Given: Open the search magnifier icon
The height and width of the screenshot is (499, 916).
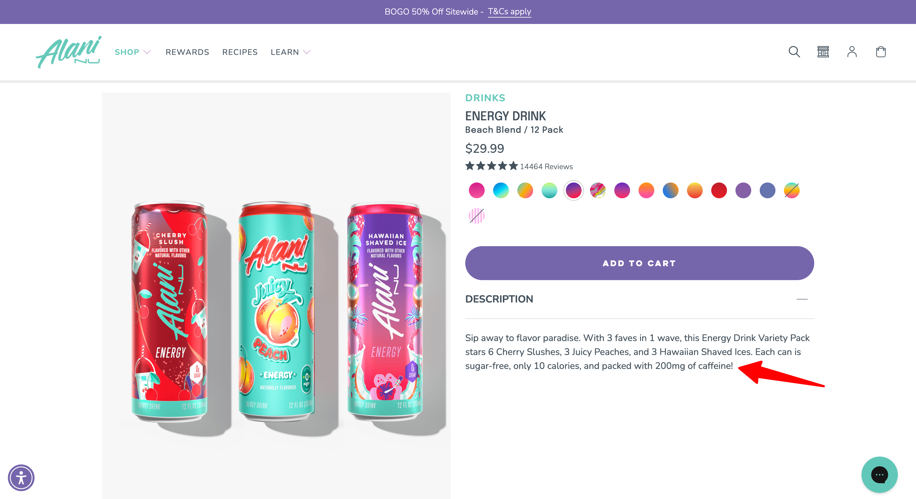Looking at the screenshot, I should (794, 52).
